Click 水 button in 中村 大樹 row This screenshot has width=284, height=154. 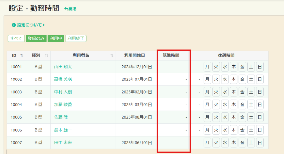click(225, 92)
